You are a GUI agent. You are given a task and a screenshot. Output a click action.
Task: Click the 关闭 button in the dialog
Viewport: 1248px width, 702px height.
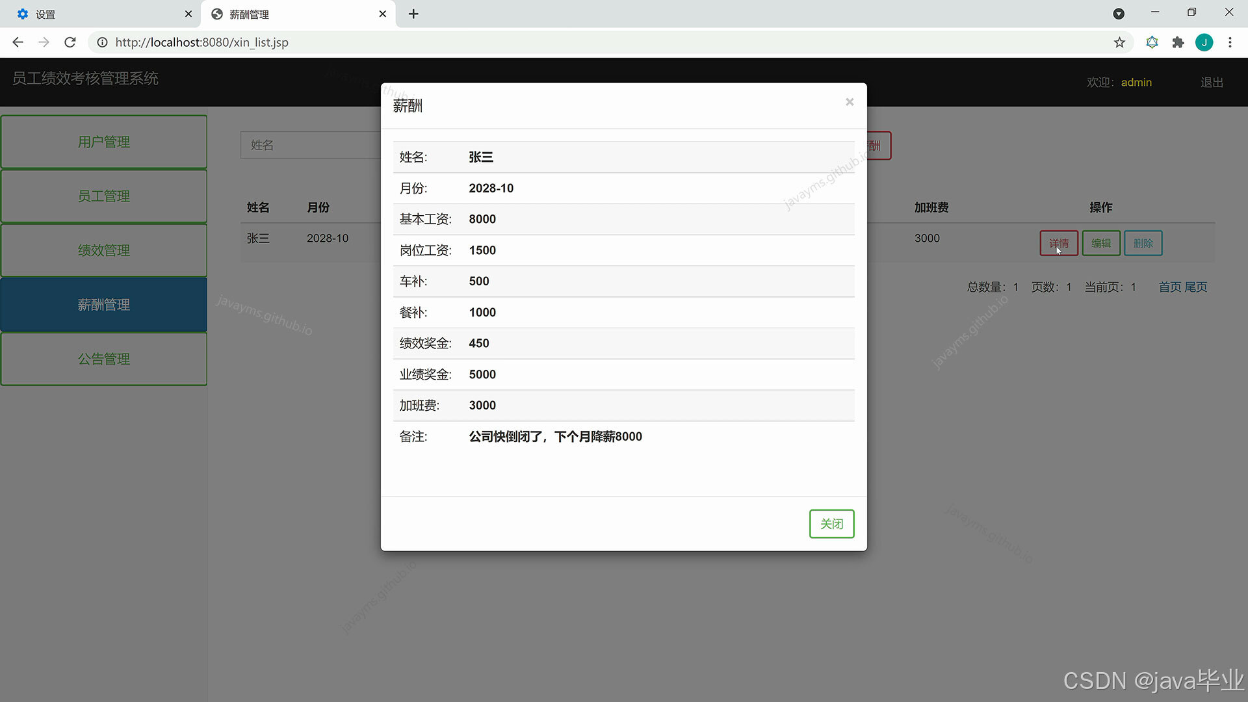point(831,524)
